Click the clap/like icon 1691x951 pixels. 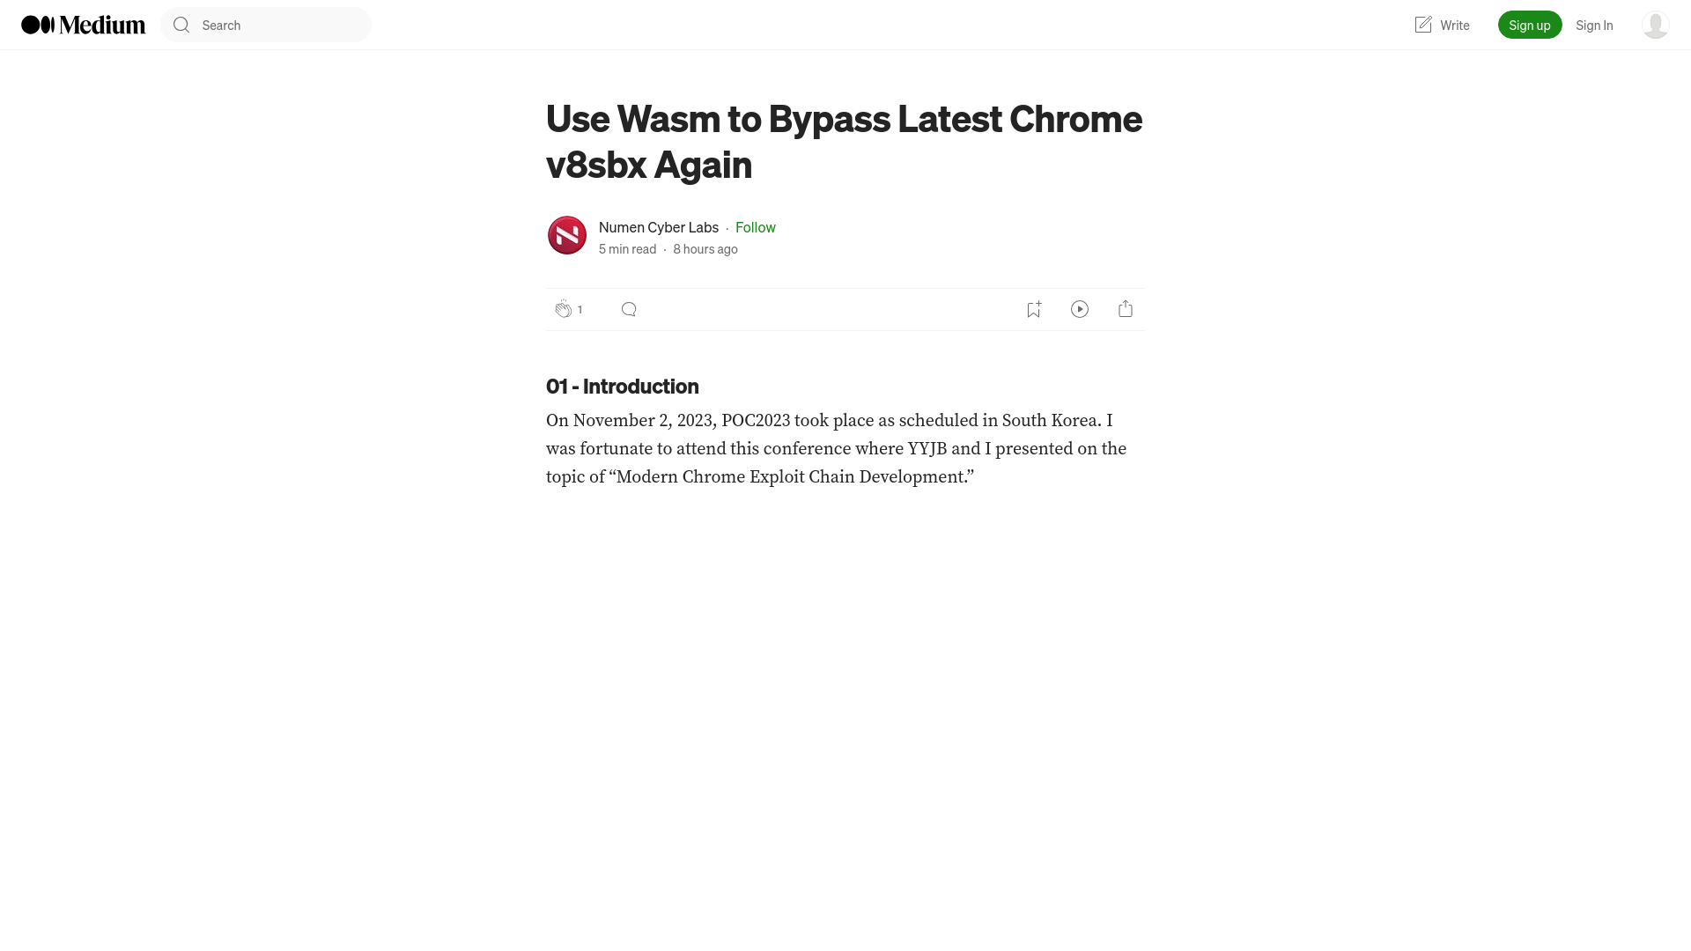click(564, 309)
